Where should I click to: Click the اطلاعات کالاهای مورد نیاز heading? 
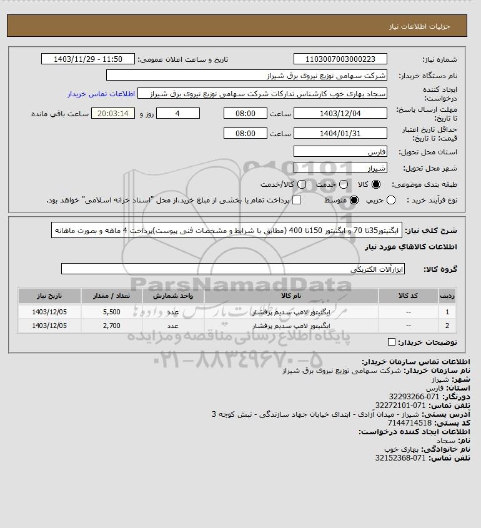point(410,247)
